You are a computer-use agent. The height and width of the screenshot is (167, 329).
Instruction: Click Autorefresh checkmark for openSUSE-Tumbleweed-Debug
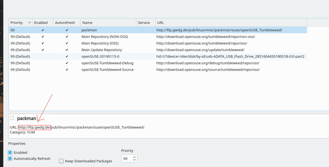(x=67, y=63)
